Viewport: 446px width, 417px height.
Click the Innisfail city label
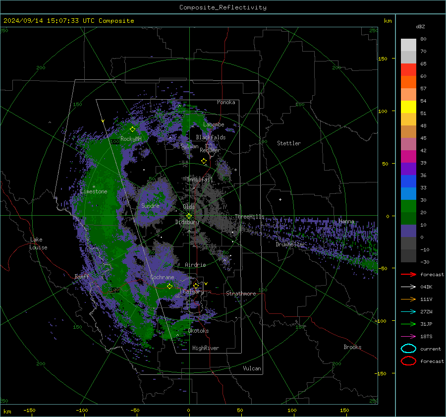(200, 179)
